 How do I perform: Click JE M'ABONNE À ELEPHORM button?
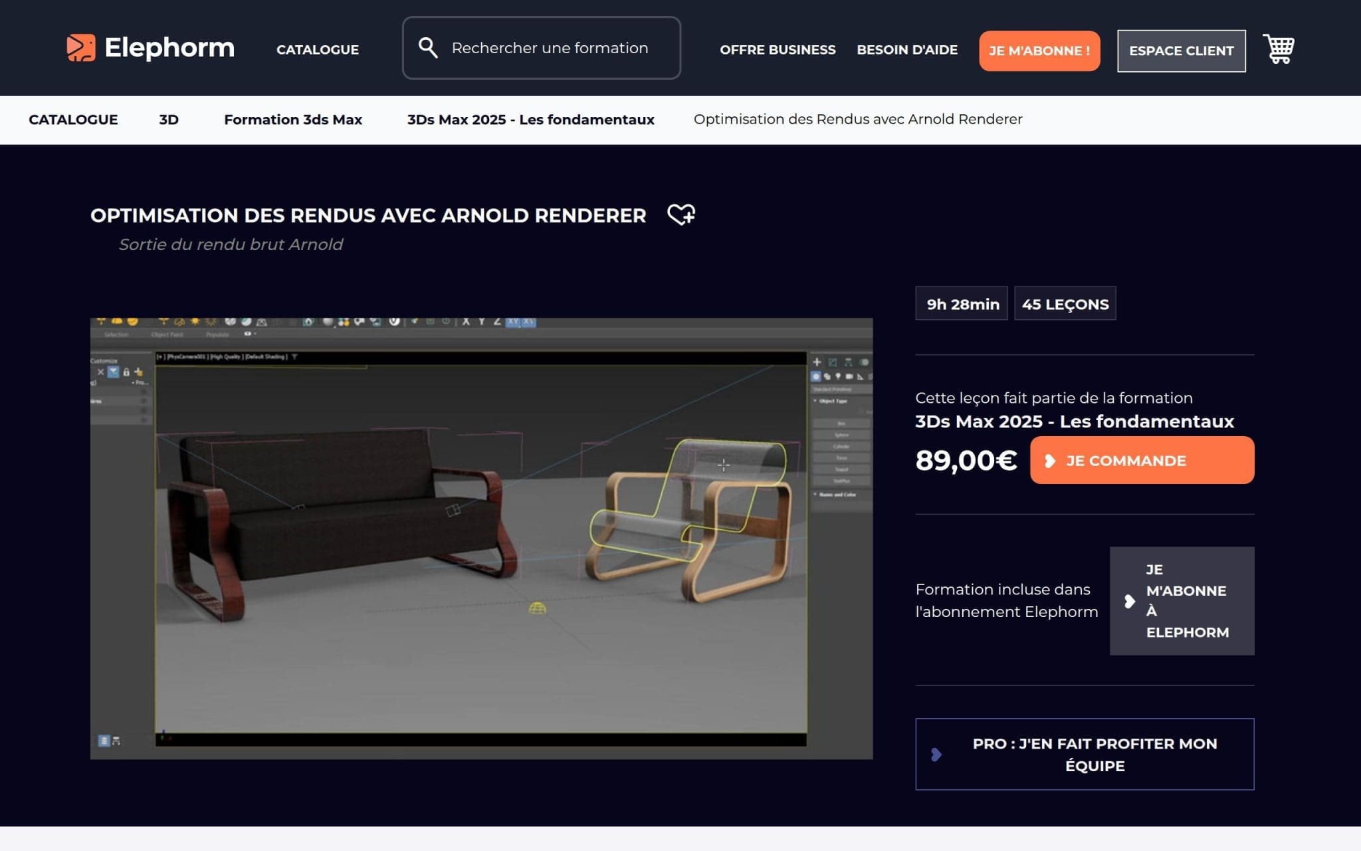[1182, 601]
